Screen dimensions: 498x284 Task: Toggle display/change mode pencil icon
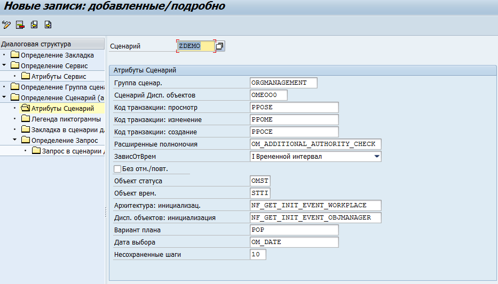[x=6, y=25]
